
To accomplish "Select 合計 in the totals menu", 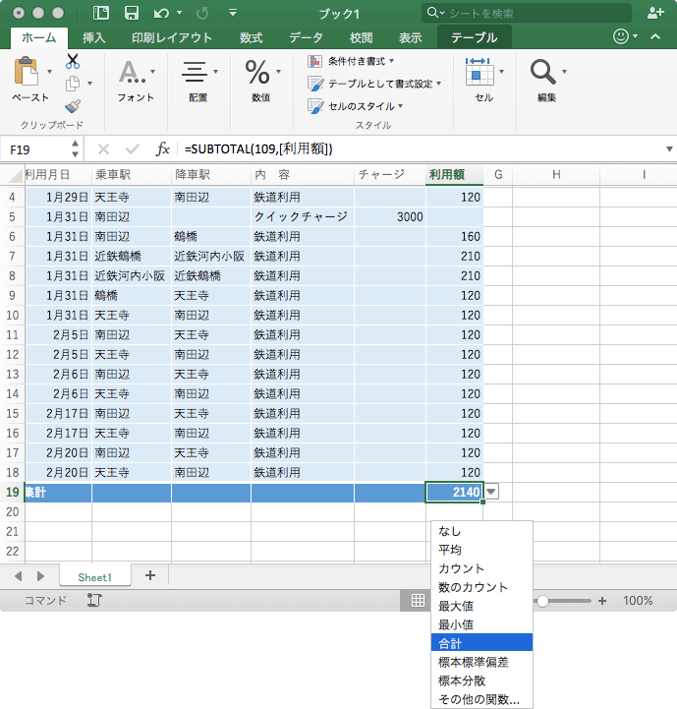I will (481, 642).
